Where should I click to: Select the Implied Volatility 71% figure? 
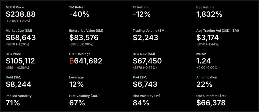[x=13, y=103]
